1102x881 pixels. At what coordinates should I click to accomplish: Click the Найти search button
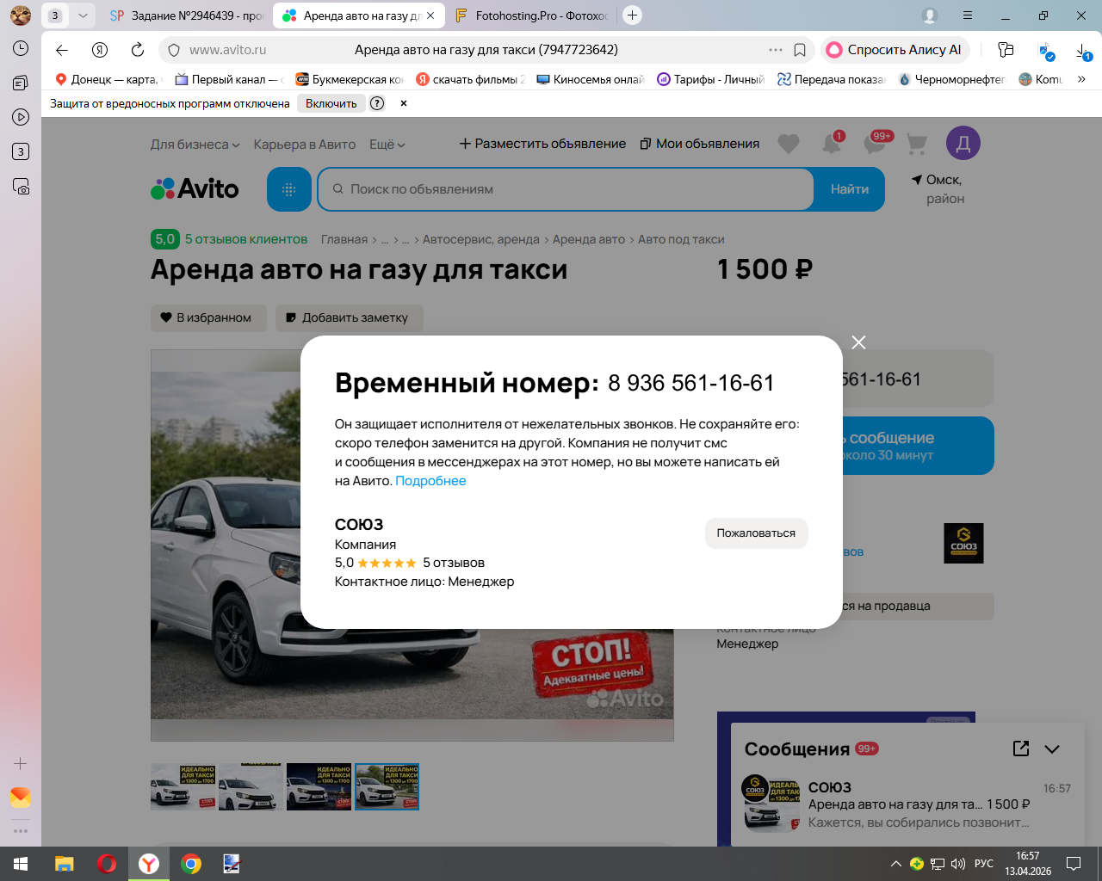coord(850,189)
